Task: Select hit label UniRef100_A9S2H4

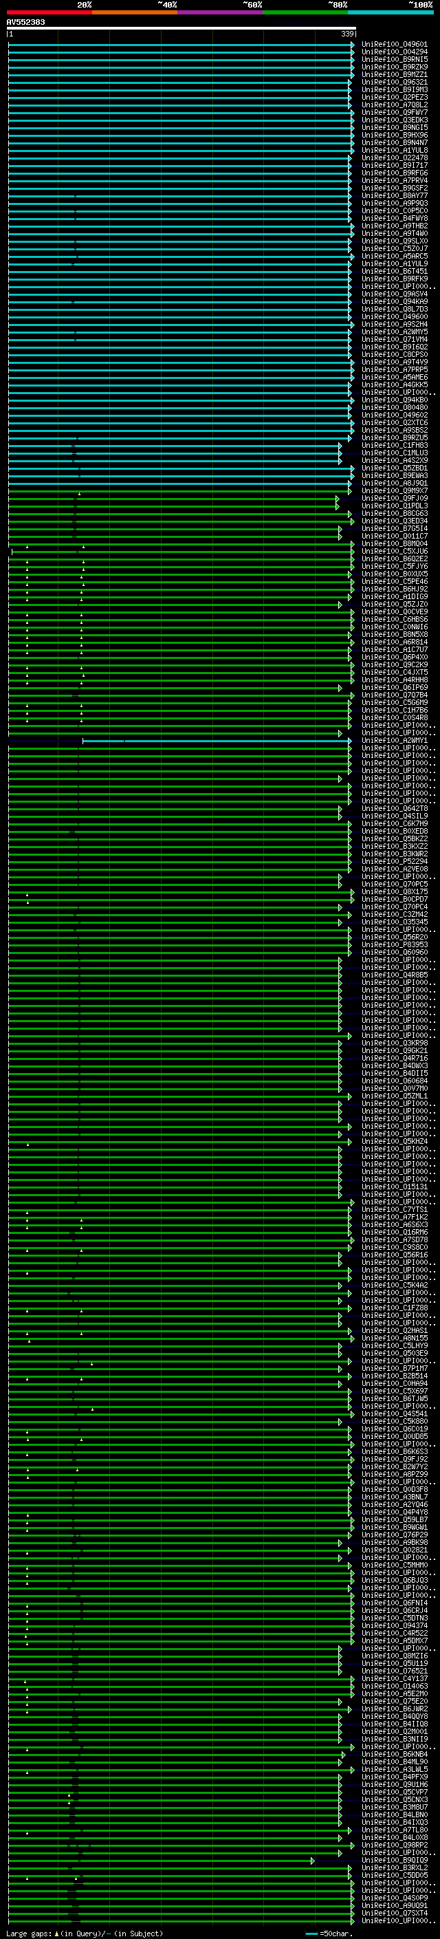Action: coord(394,325)
